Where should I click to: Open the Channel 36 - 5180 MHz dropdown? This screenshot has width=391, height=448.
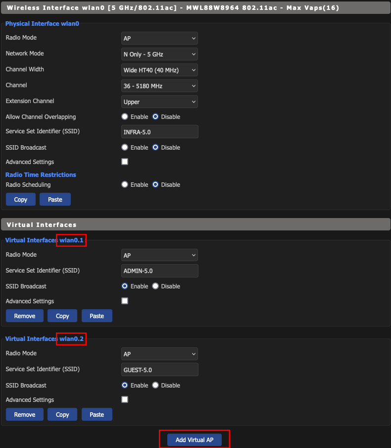tap(159, 86)
